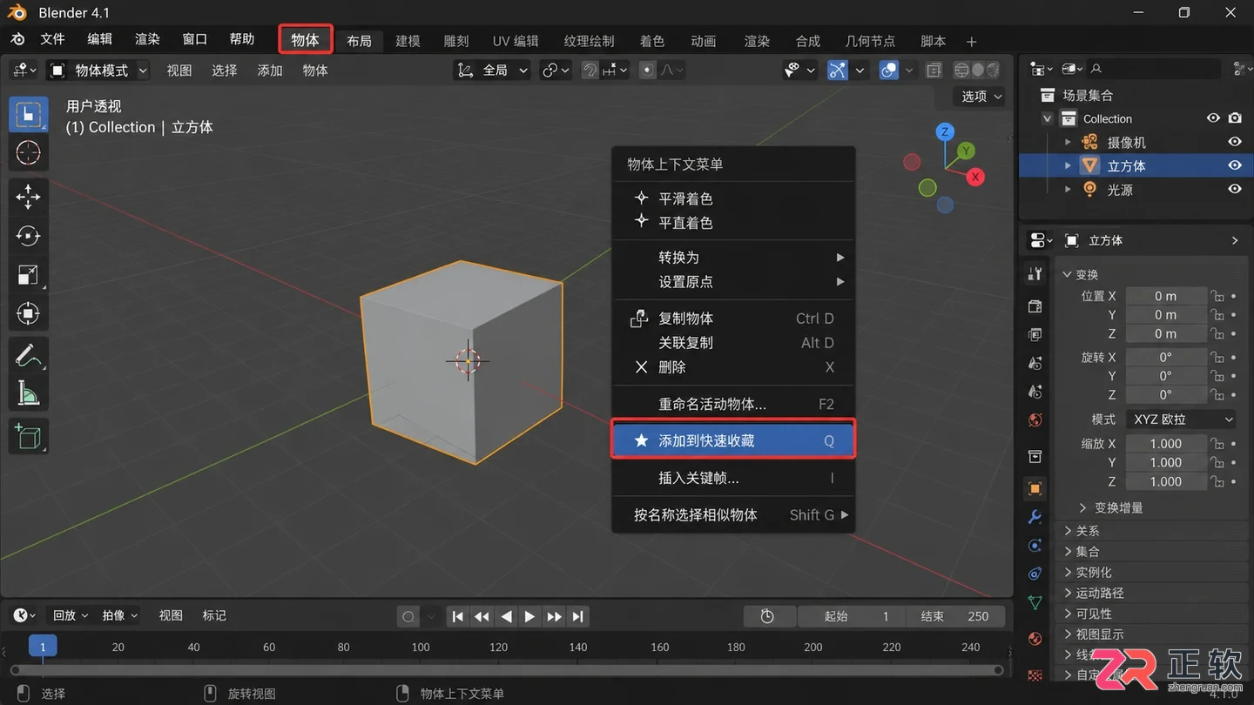The width and height of the screenshot is (1254, 705).
Task: Open the Modifiers wrench tab
Action: coord(1035,517)
